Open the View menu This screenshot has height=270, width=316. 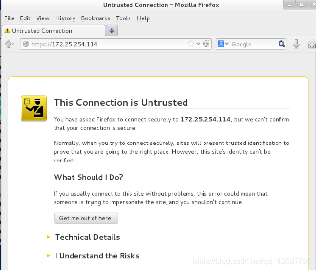43,18
